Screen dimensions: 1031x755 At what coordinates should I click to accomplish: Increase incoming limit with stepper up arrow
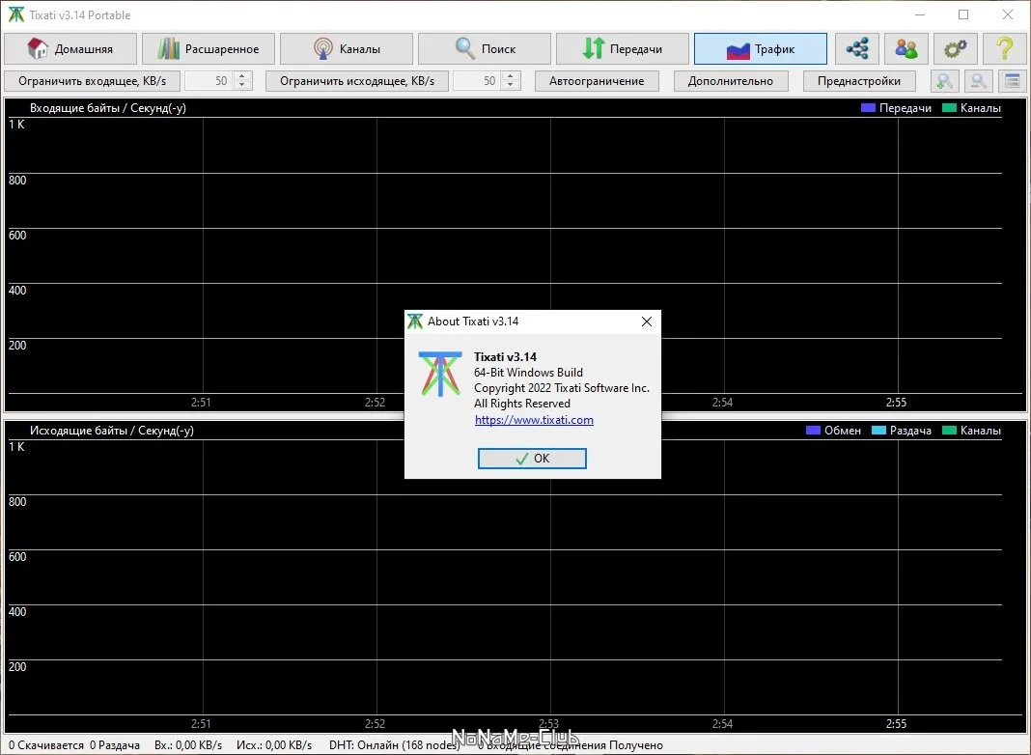coord(242,76)
